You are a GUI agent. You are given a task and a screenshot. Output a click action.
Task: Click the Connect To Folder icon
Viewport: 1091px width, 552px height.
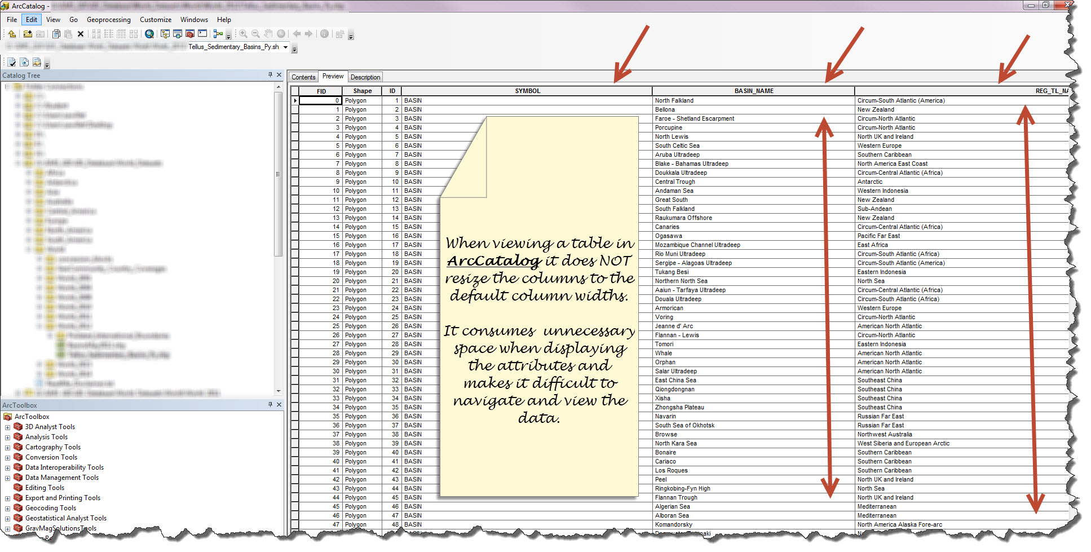click(28, 34)
